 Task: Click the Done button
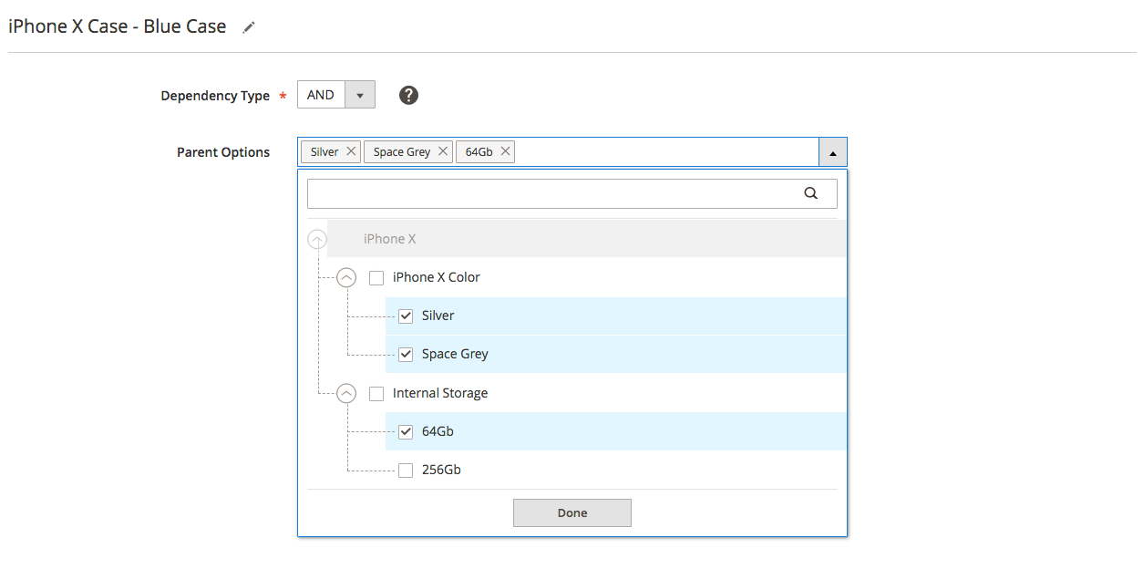coord(572,512)
